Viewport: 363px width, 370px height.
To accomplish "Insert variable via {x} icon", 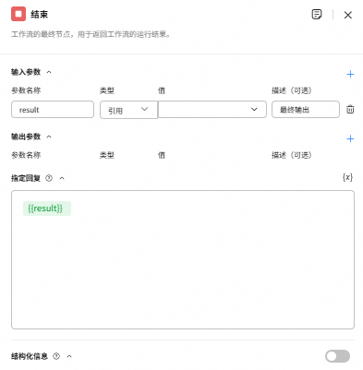I will pos(347,177).
